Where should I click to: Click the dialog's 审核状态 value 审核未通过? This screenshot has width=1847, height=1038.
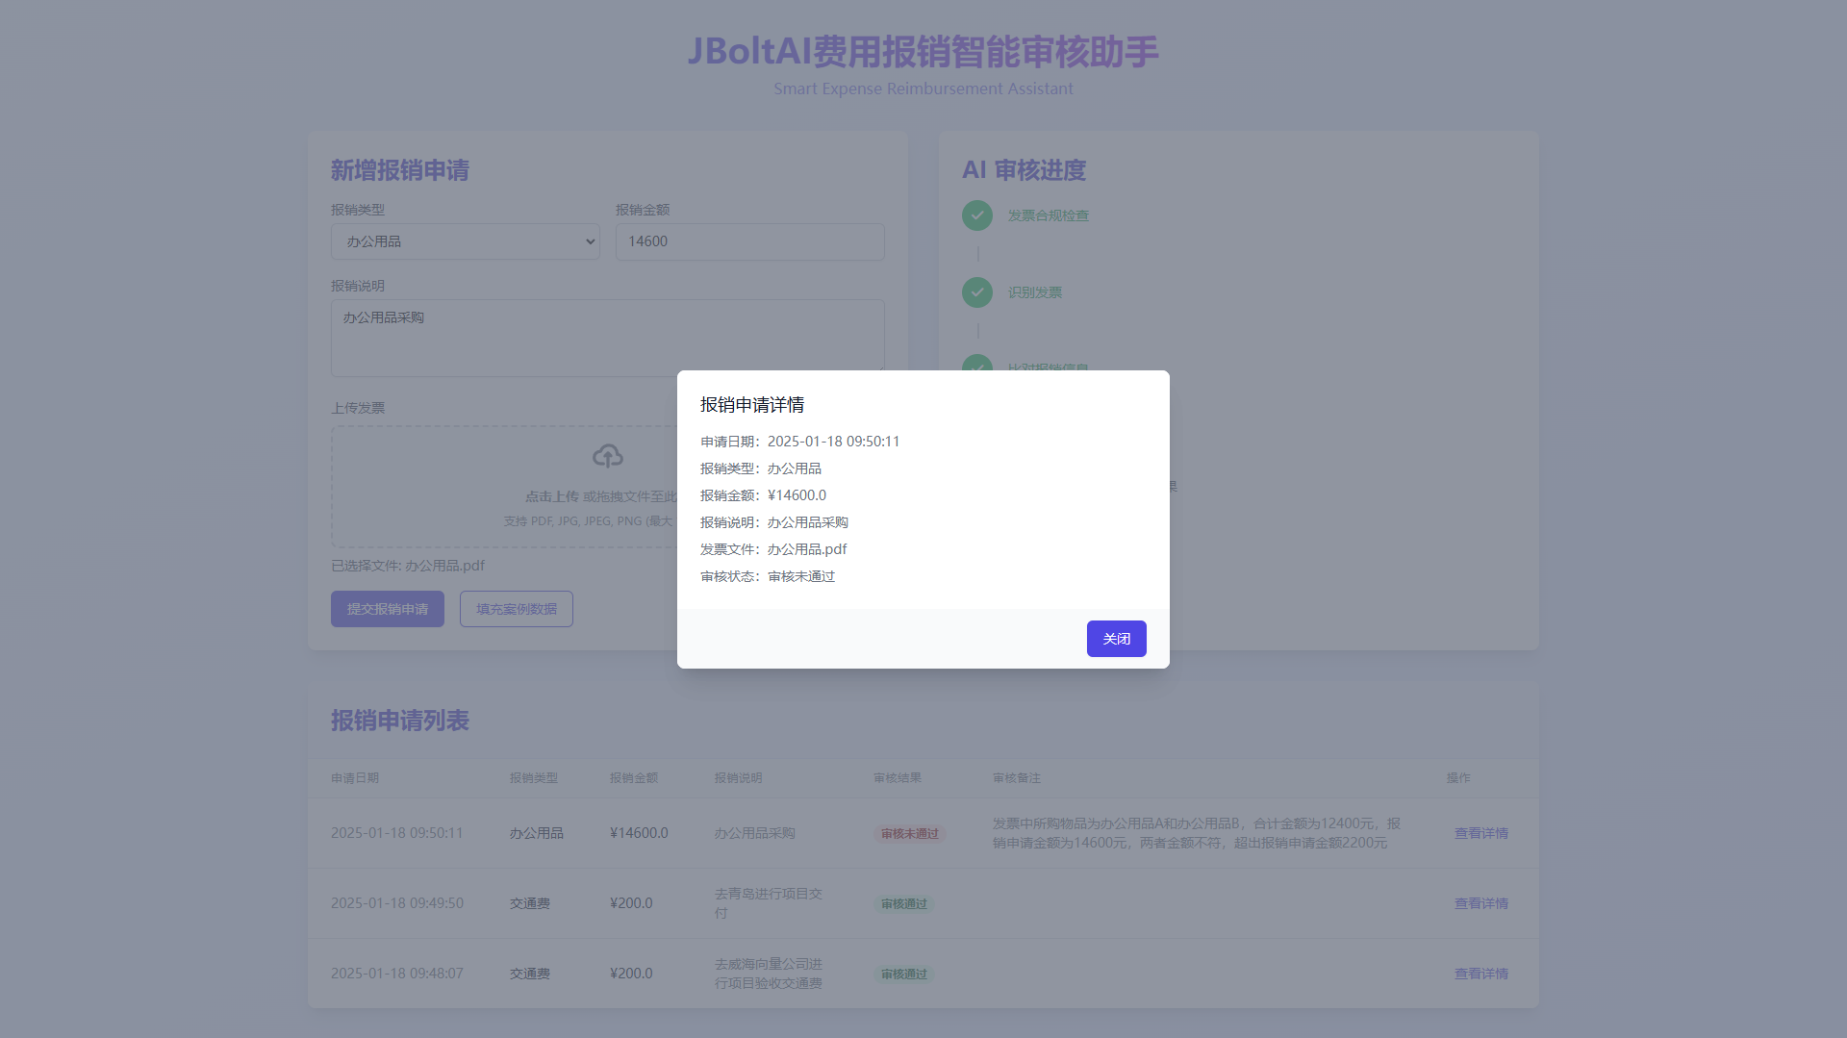[801, 576]
